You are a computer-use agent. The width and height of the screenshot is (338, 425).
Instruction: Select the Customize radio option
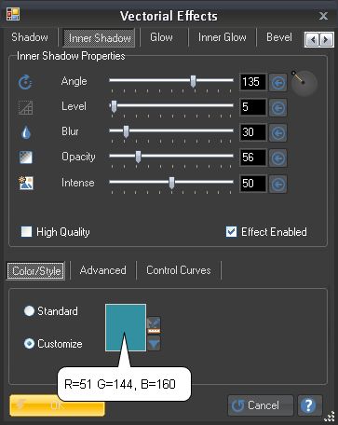click(29, 343)
